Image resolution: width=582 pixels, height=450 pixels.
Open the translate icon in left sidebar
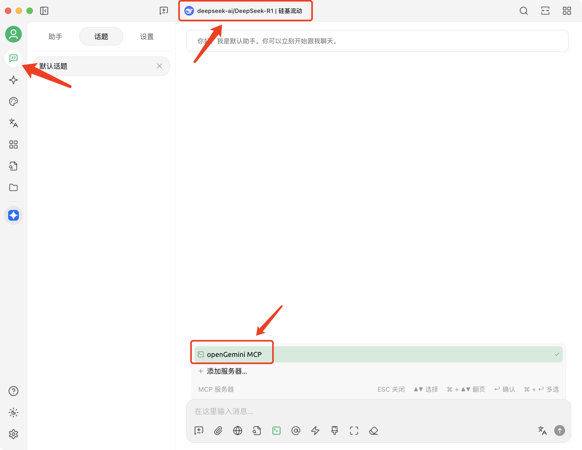point(13,123)
